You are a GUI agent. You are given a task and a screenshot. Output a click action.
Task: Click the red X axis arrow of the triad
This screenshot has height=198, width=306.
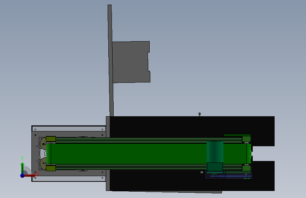pos(29,175)
